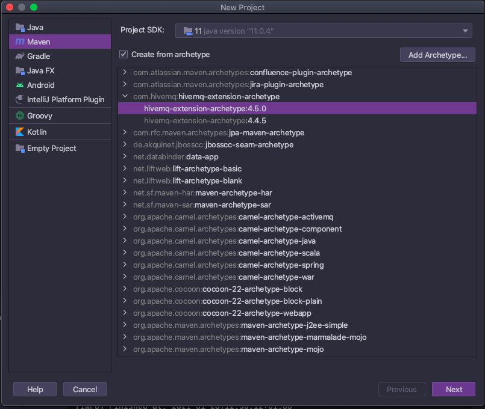485x409 pixels.
Task: Click the IntelliJ Platform Plugin icon
Action: click(20, 99)
